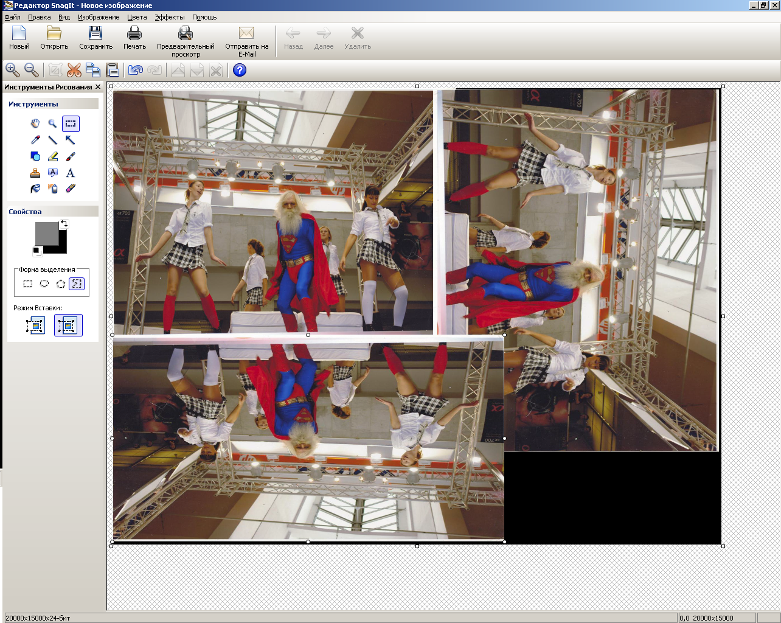
Task: Click the Открыть button
Action: point(54,38)
